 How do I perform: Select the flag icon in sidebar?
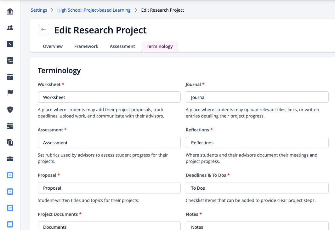click(x=10, y=93)
